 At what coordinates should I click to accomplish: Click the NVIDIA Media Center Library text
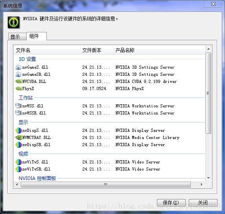(148, 138)
